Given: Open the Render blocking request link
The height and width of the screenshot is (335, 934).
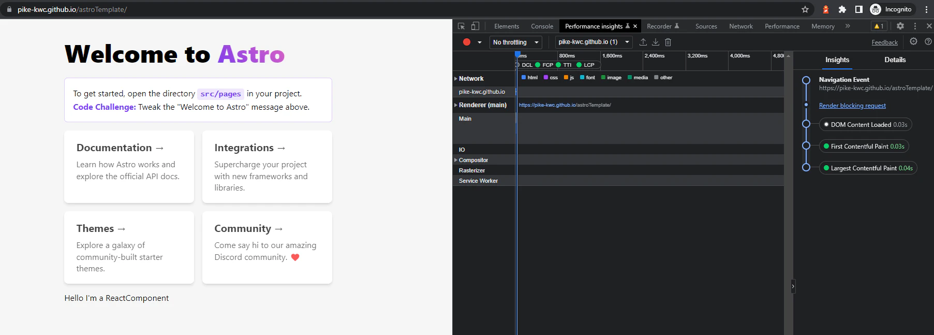Looking at the screenshot, I should (852, 106).
